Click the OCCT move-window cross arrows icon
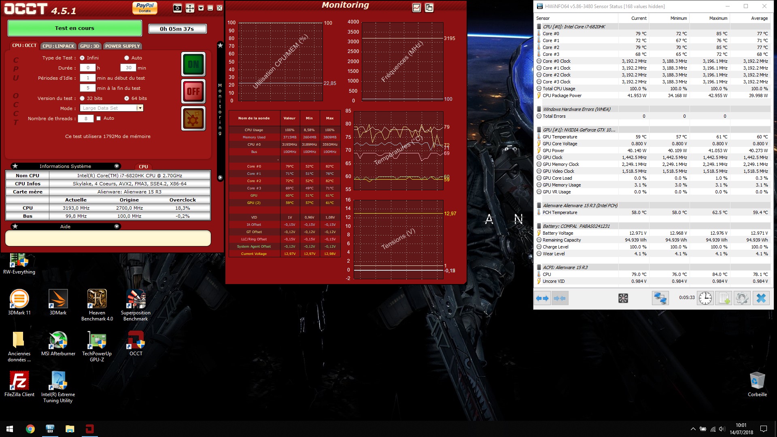 [190, 8]
